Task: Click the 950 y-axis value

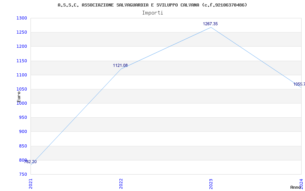Action: [23, 117]
